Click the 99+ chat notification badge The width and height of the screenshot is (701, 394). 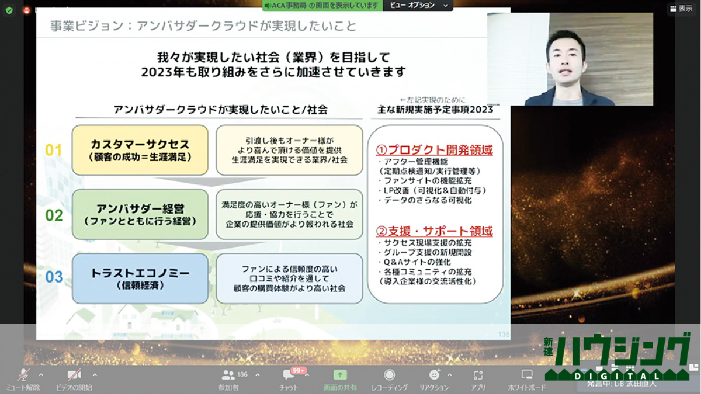point(299,371)
